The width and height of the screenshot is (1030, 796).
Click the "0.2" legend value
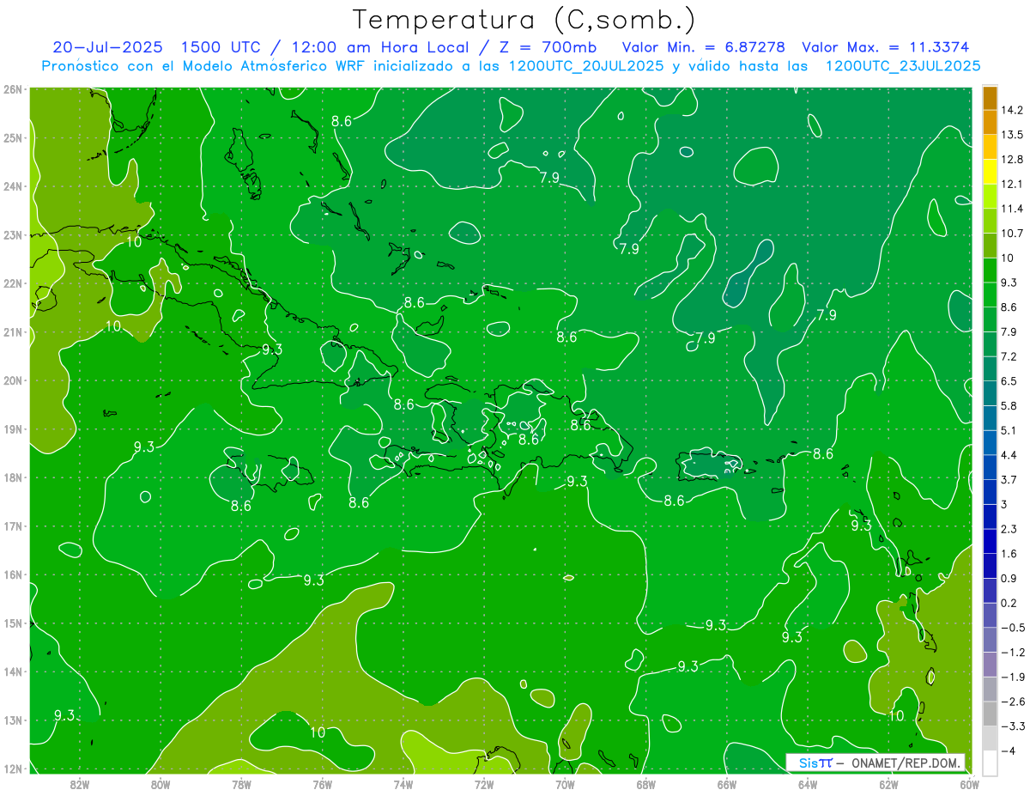tap(1009, 603)
